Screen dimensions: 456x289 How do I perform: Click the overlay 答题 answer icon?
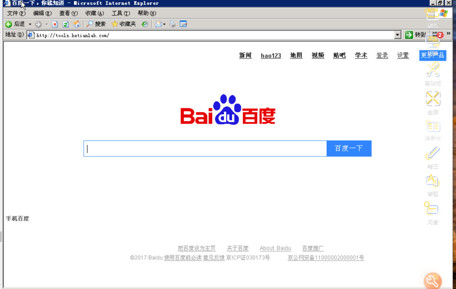pos(433,181)
